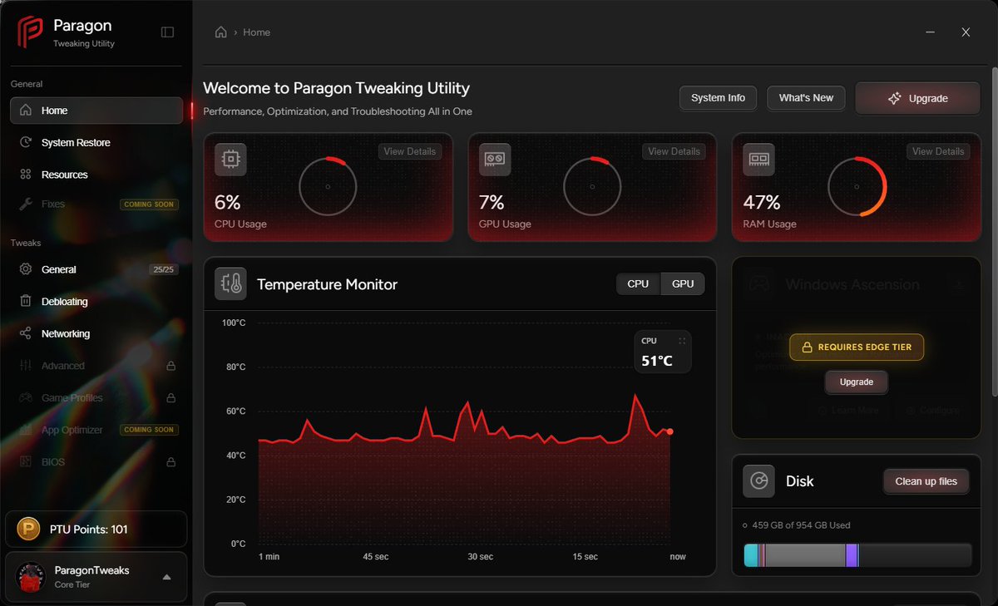Click the Networking share icon
Screen dimensions: 998x606
(26, 333)
